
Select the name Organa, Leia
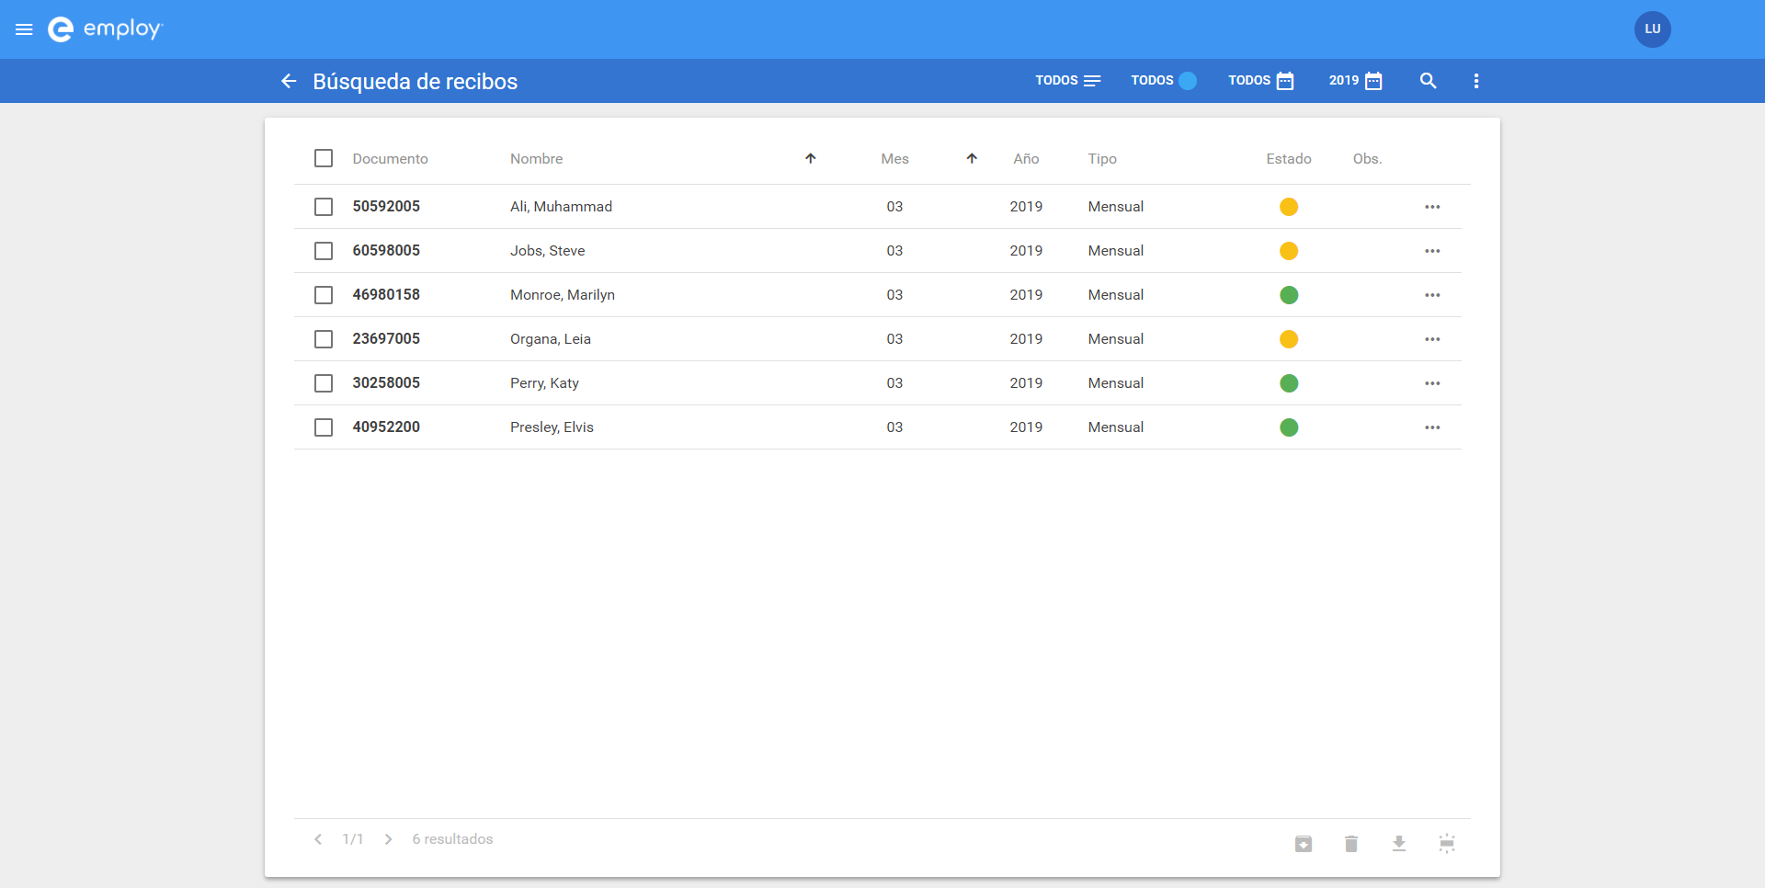[x=551, y=339]
